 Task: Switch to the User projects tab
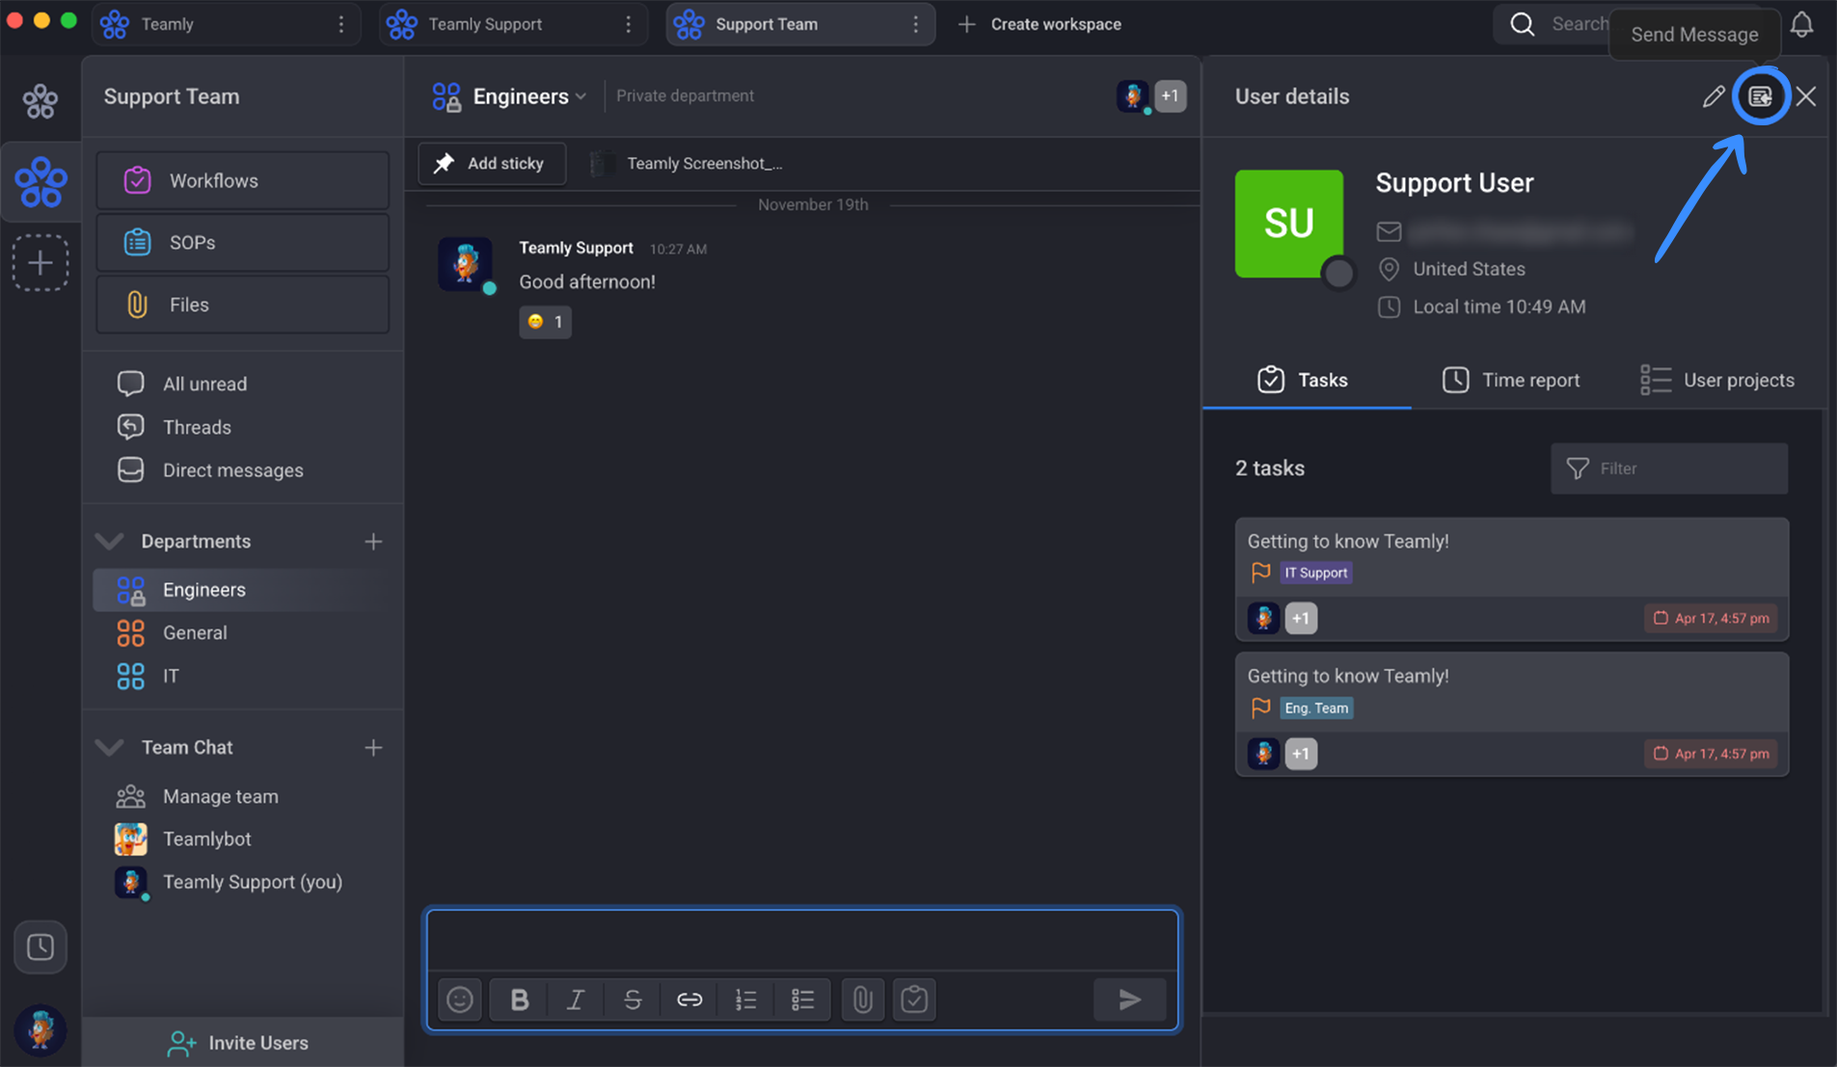[x=1717, y=380]
